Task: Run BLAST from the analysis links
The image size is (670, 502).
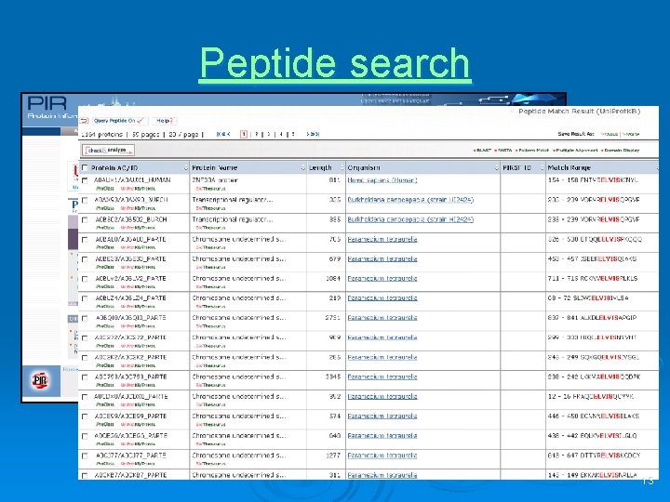Action: [483, 151]
